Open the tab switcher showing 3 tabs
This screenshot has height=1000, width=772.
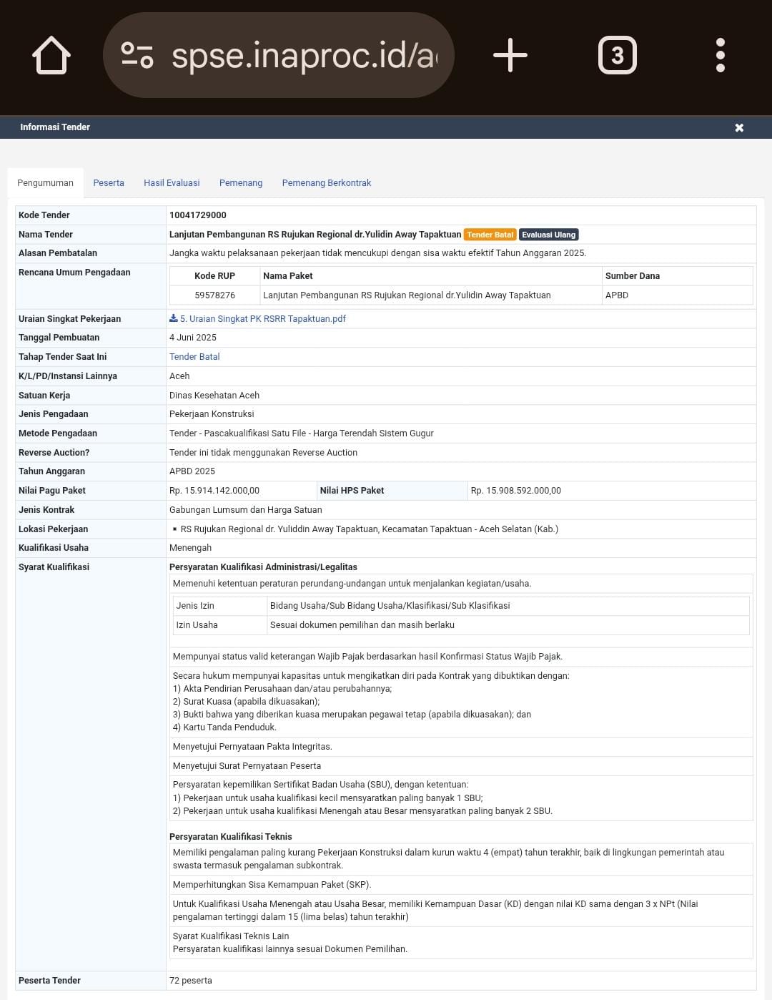pos(617,56)
